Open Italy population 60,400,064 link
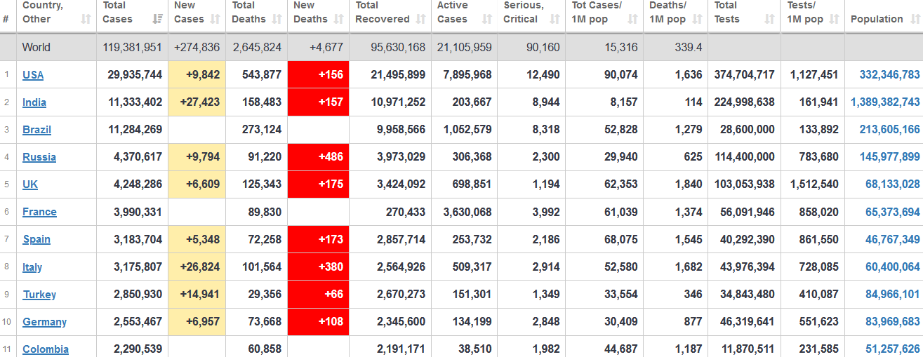 (x=893, y=267)
